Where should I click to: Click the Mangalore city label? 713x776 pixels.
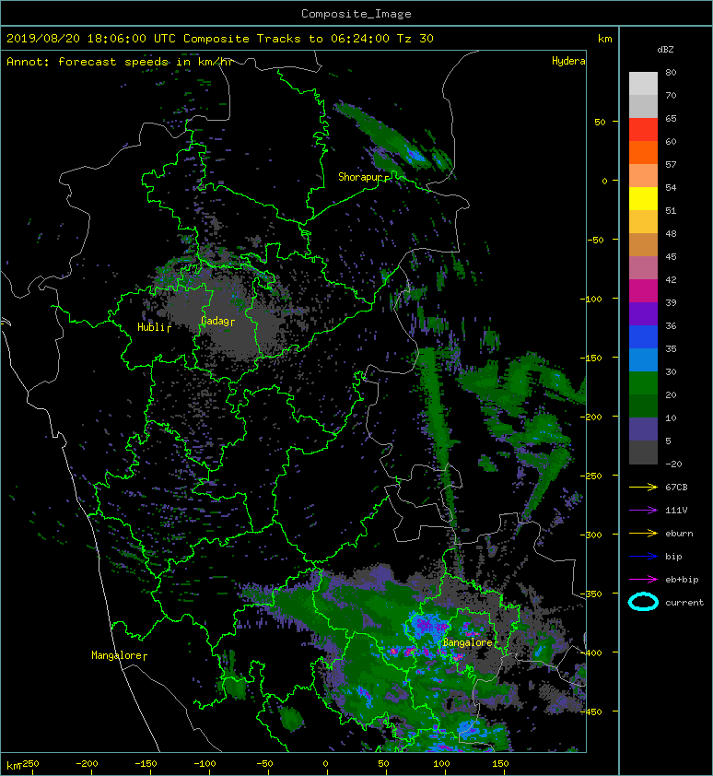tap(117, 655)
